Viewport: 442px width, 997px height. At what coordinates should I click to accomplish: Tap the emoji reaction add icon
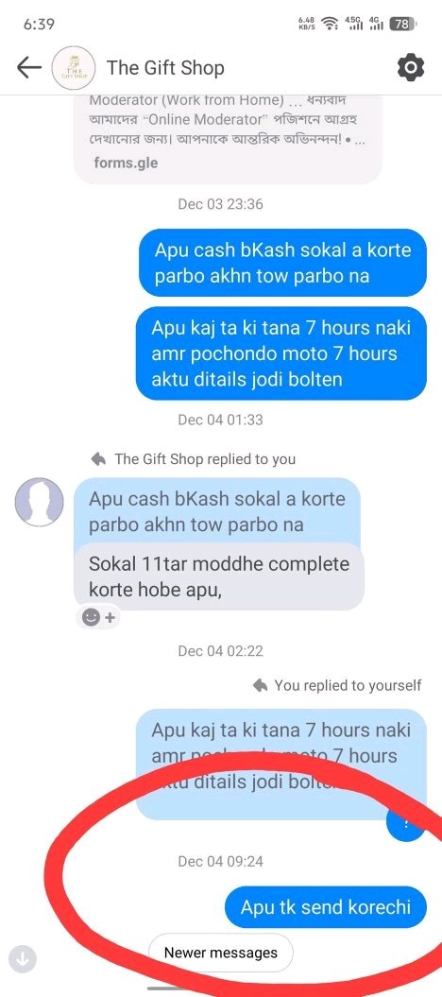click(x=98, y=617)
